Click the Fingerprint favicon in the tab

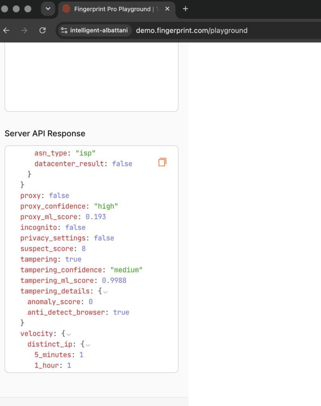66,9
